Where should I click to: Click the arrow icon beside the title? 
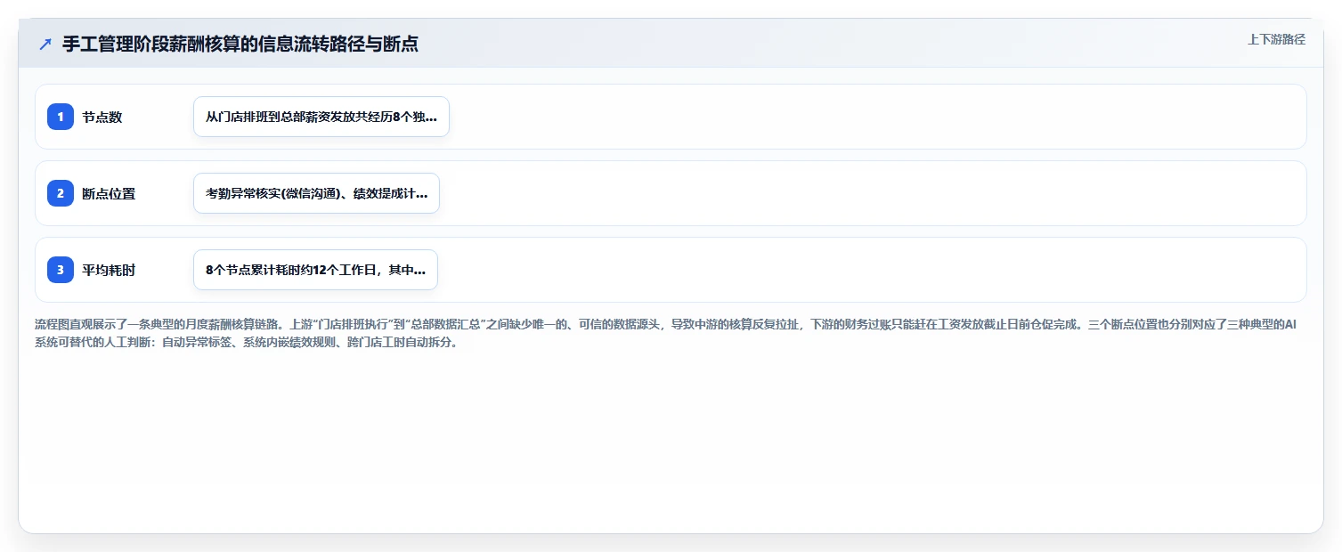(x=45, y=44)
